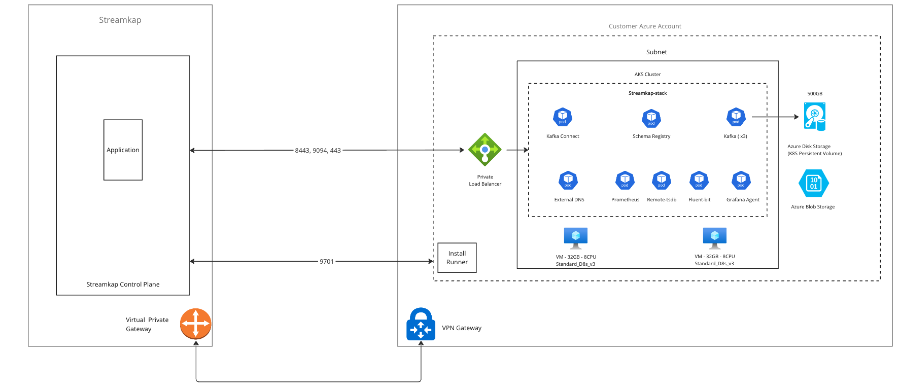This screenshot has width=899, height=389.
Task: Click the Streamkap heading text
Action: 120,20
